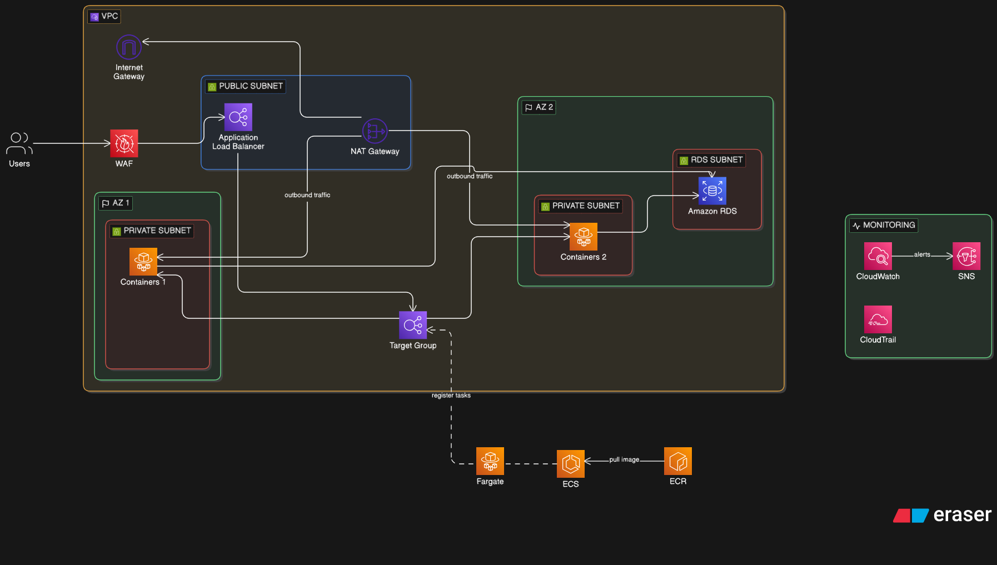This screenshot has width=997, height=565.
Task: Click the "Application Load Balancer" text label
Action: 238,142
